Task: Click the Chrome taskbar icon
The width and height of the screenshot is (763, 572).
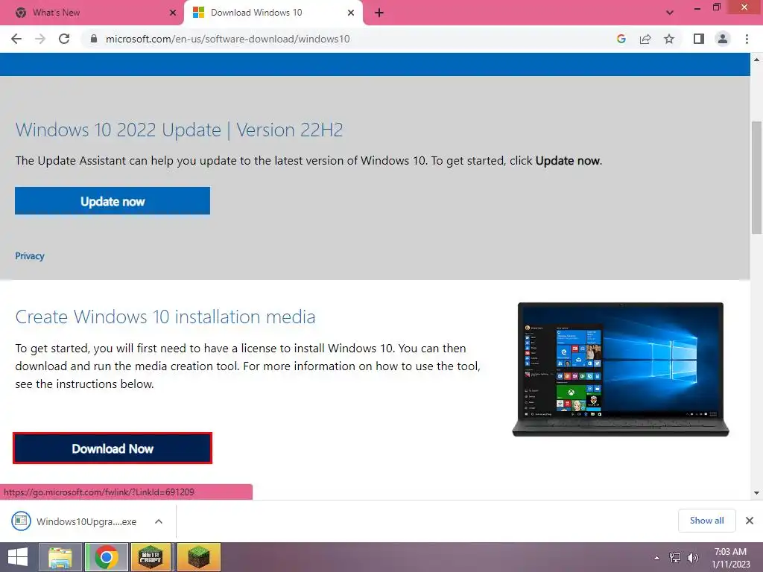Action: (107, 557)
